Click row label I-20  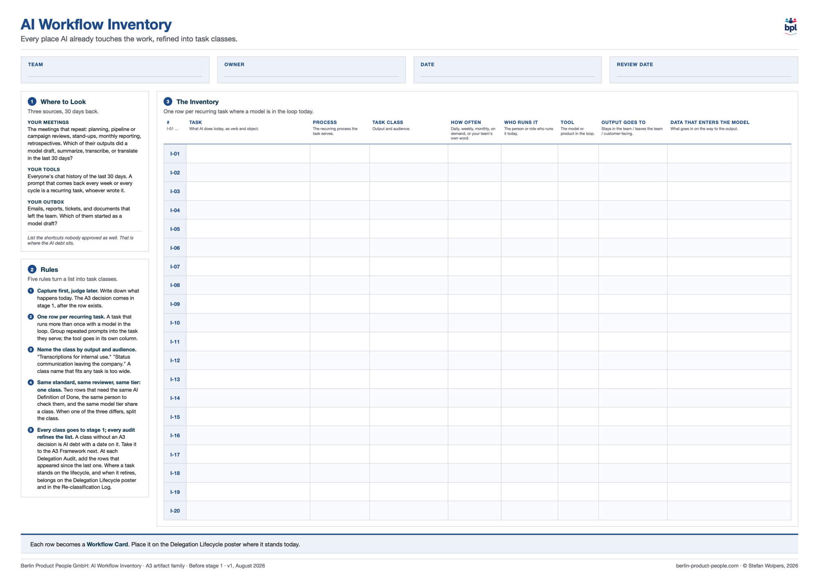[x=175, y=511]
